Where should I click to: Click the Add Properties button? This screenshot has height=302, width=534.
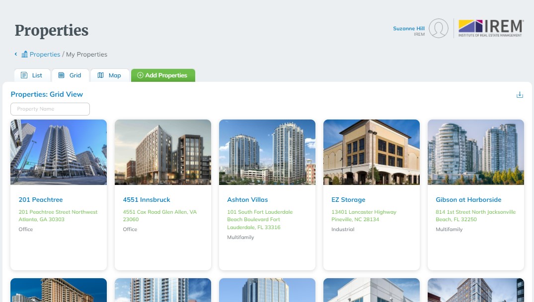click(x=163, y=75)
